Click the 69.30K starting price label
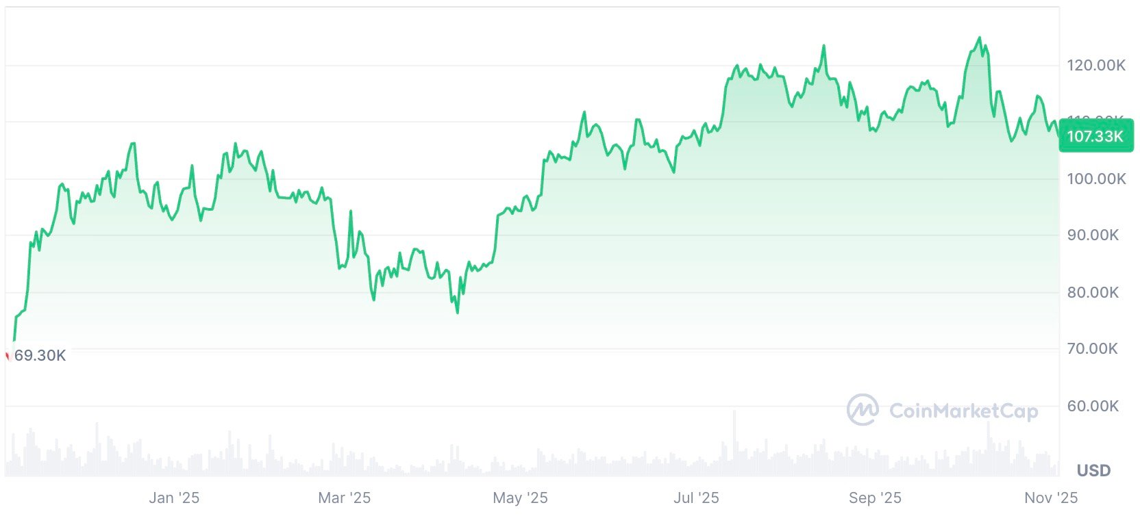The height and width of the screenshot is (516, 1140). [x=40, y=355]
